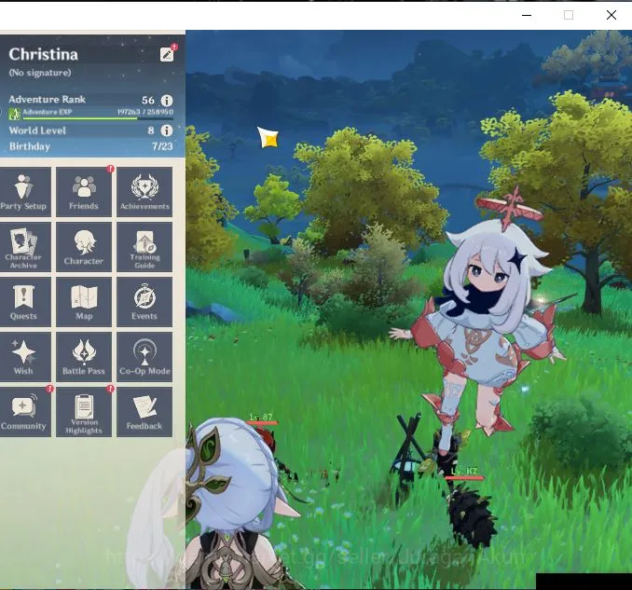Click the World Level info icon
Screen dimensions: 632x590
(167, 130)
